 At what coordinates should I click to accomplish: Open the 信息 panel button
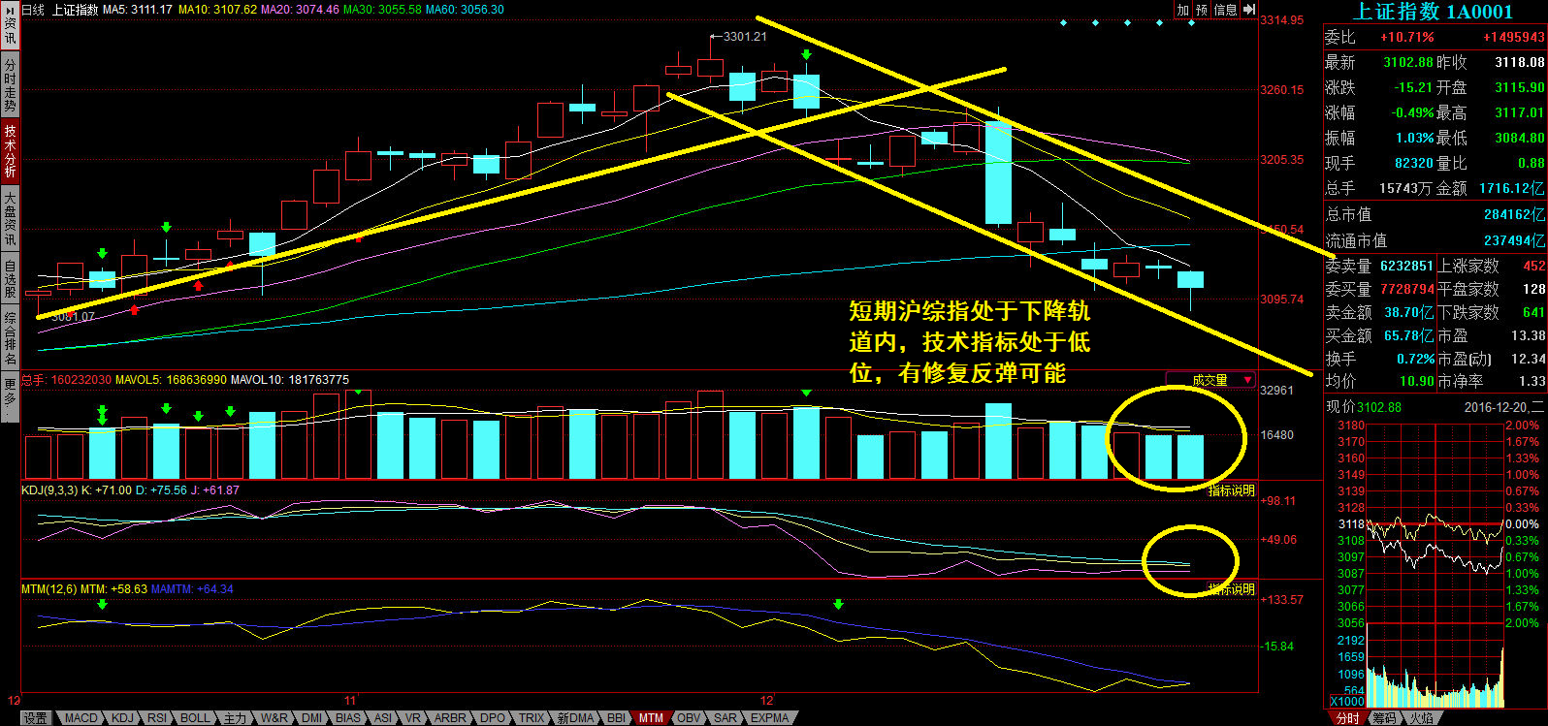[x=1225, y=10]
